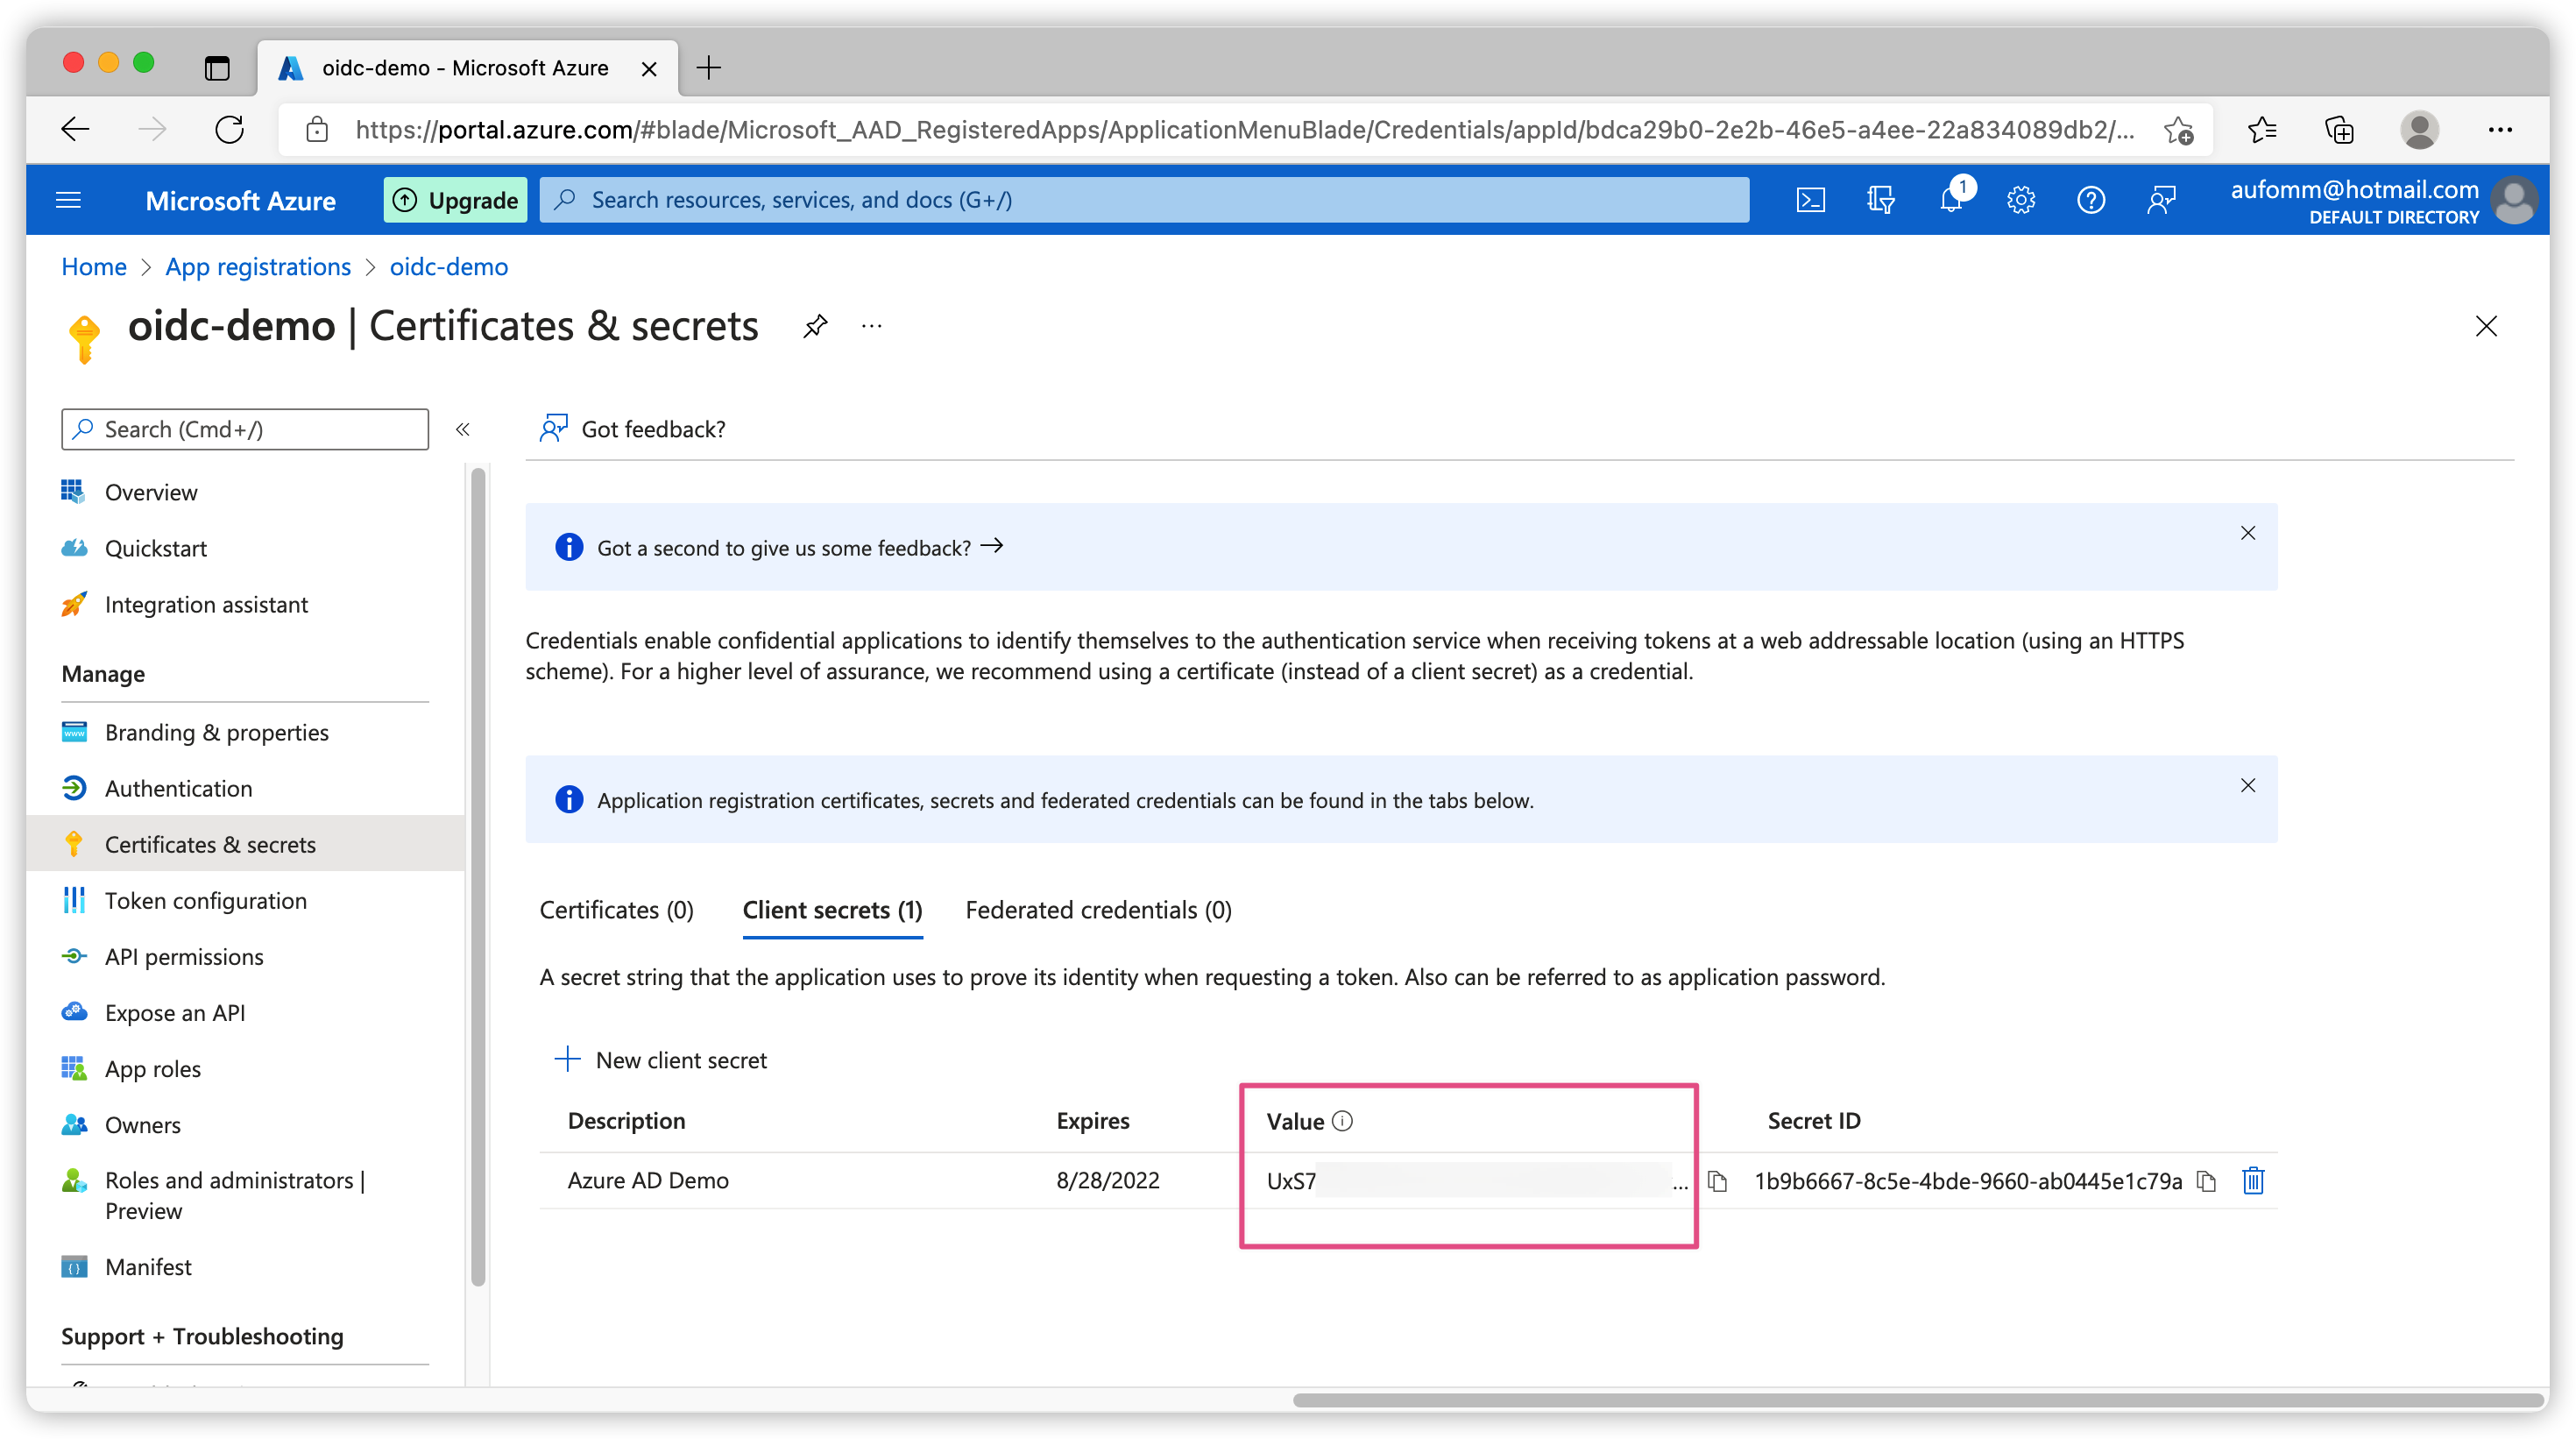Go to App registrations breadcrumb
The height and width of the screenshot is (1439, 2576).
[x=258, y=267]
